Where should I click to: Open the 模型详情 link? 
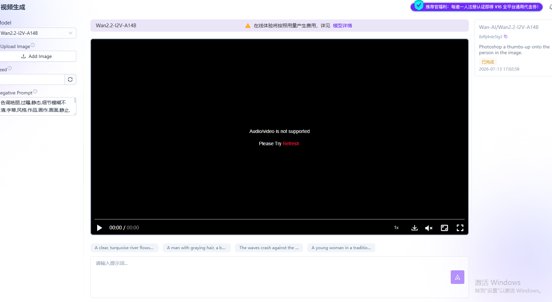(x=342, y=26)
